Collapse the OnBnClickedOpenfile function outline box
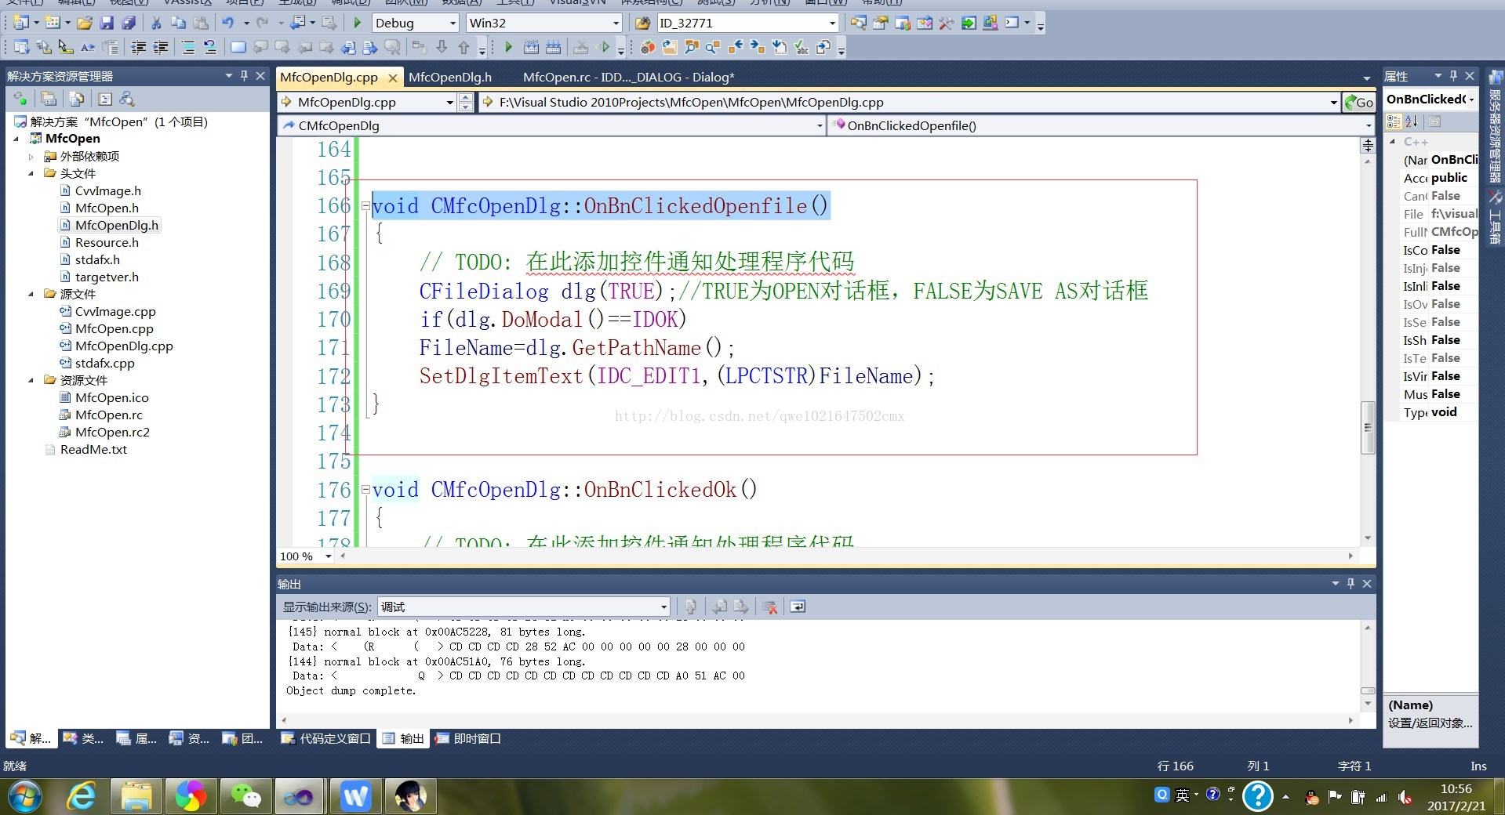Image resolution: width=1505 pixels, height=815 pixels. coord(365,206)
